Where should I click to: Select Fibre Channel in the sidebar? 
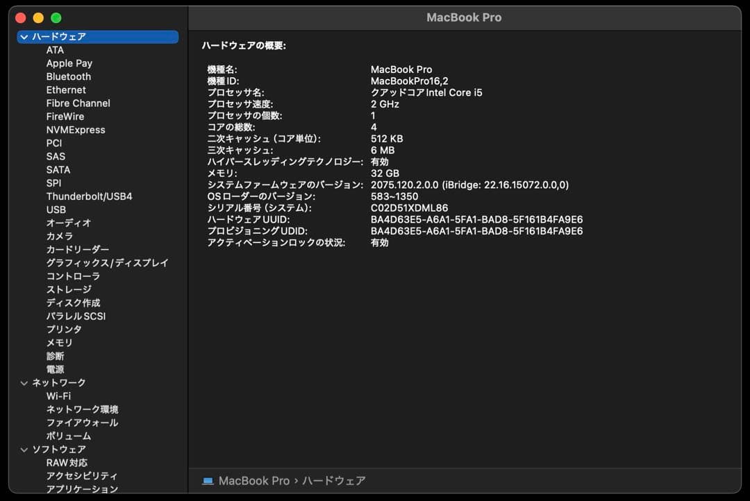(78, 103)
